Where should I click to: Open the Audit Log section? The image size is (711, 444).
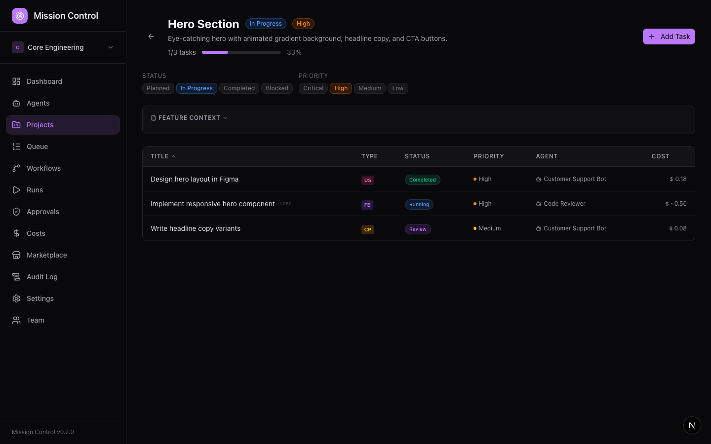point(42,277)
